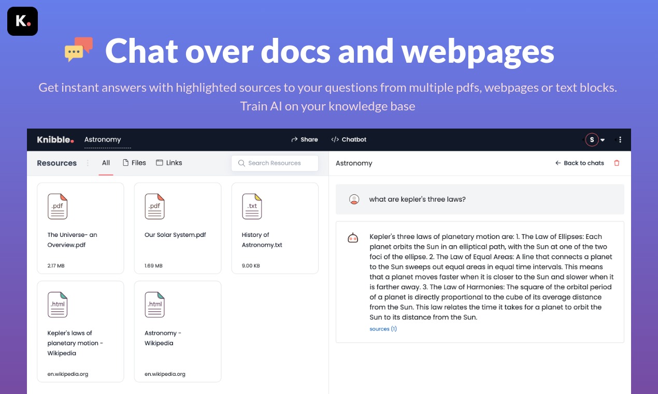Image resolution: width=658 pixels, height=394 pixels.
Task: Switch to the Files tab
Action: coord(134,162)
